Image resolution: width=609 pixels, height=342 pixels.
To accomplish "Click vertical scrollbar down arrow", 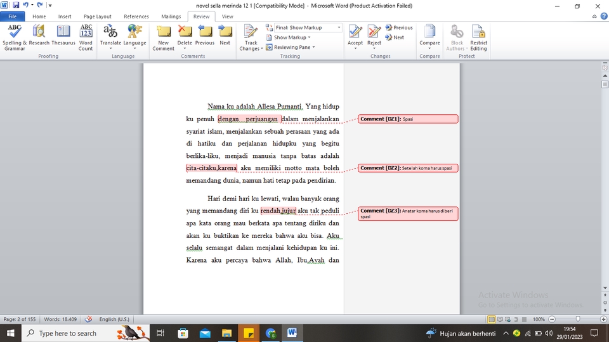I will (605, 288).
